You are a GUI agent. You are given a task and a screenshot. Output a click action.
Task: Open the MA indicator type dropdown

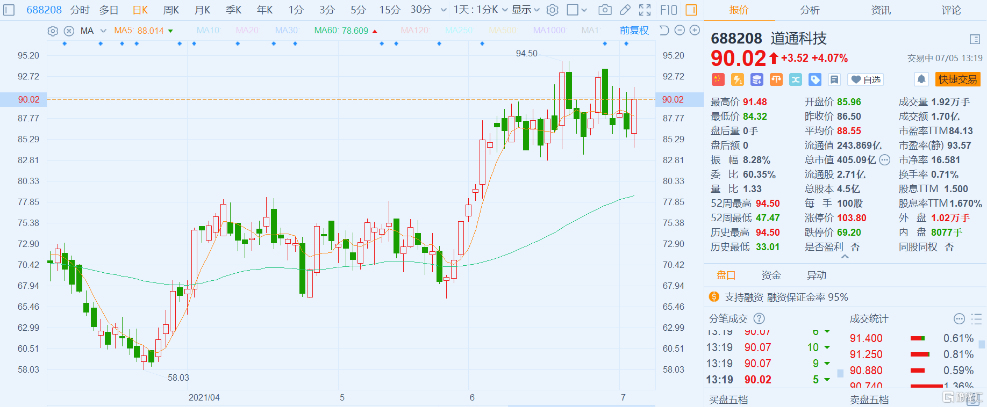coord(94,31)
